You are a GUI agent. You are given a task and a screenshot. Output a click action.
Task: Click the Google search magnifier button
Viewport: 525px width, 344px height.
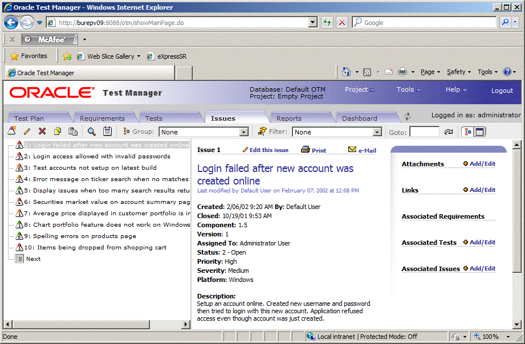point(505,22)
